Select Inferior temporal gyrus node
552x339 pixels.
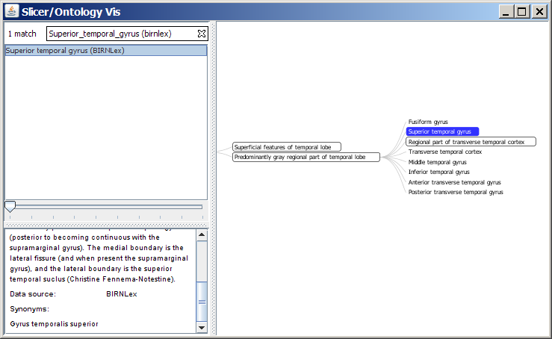click(x=438, y=172)
